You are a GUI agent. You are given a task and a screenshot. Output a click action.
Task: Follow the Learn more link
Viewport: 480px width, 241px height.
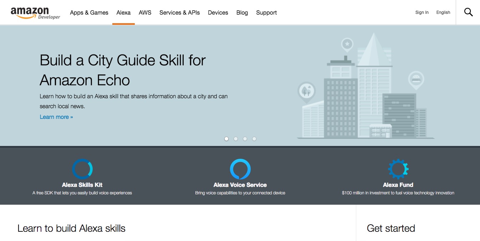[x=56, y=117]
